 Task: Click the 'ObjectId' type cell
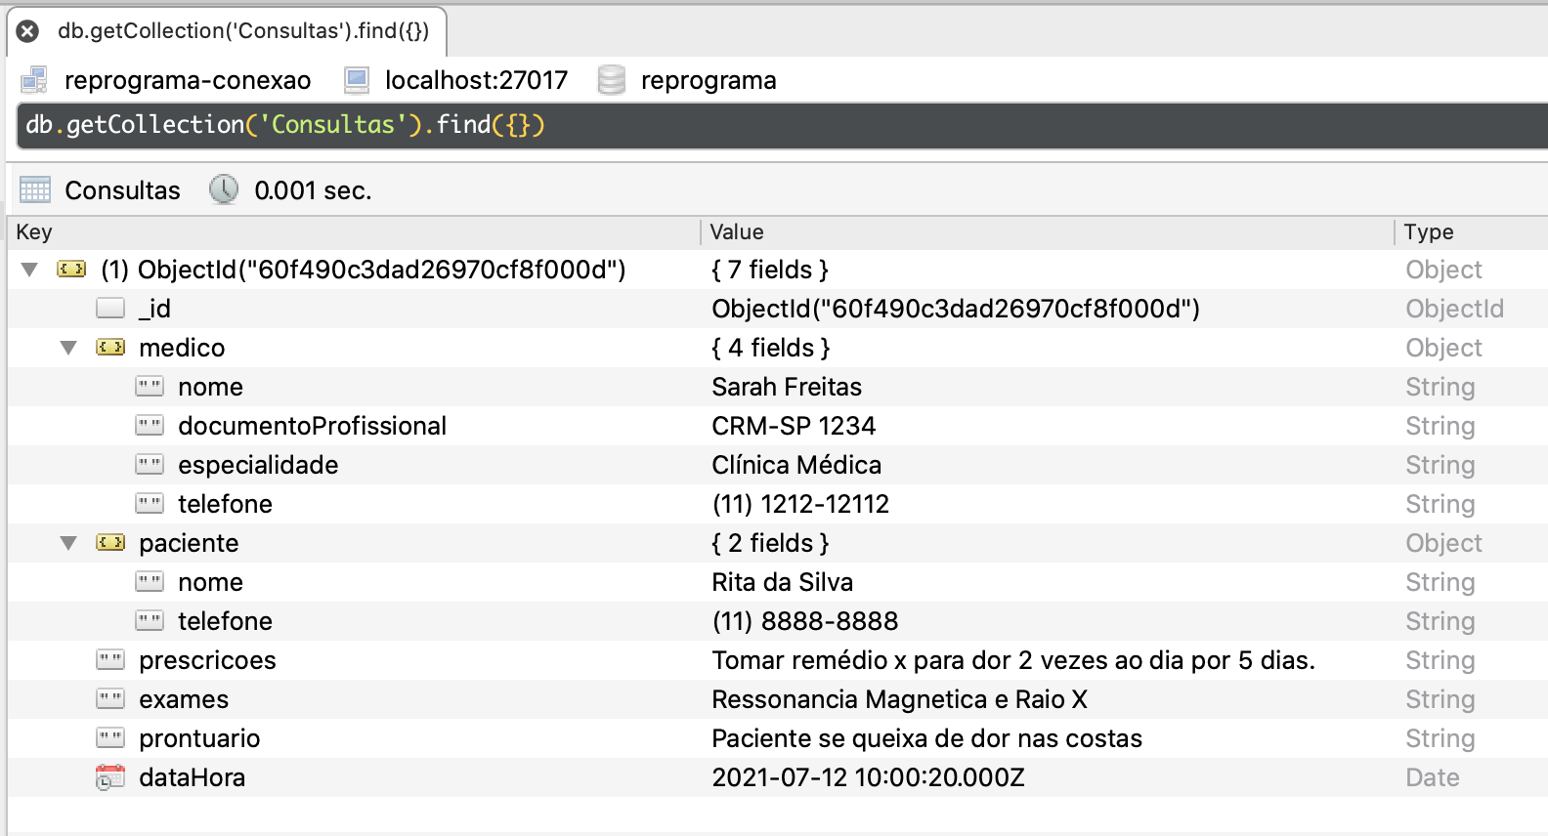(1454, 309)
